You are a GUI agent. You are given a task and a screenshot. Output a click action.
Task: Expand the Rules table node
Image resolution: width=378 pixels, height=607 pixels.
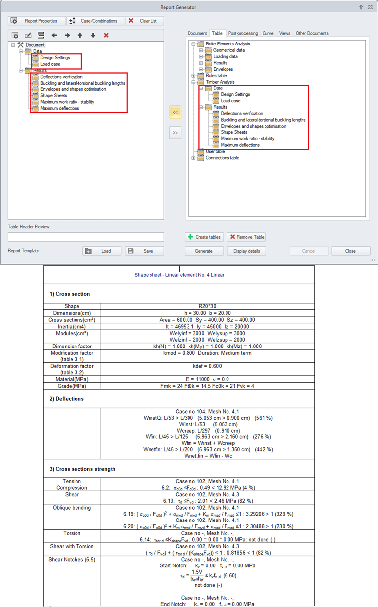pos(193,76)
